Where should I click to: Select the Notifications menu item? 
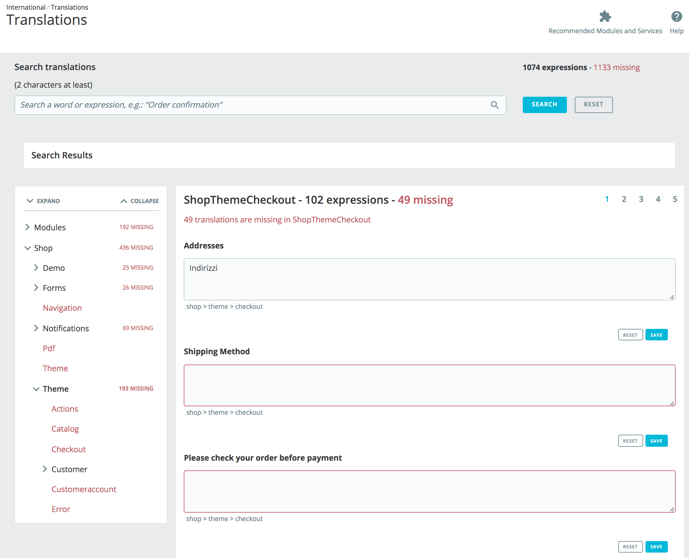(x=66, y=328)
